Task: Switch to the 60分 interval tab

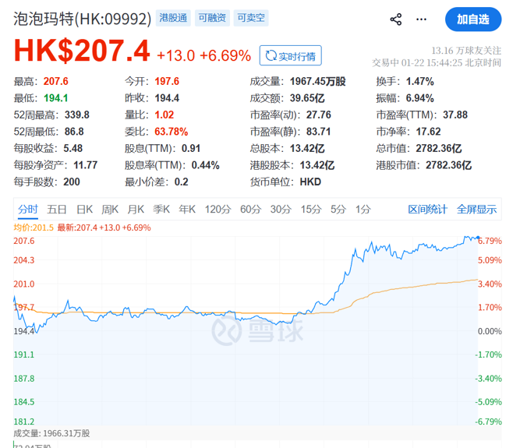Action: pyautogui.click(x=251, y=209)
